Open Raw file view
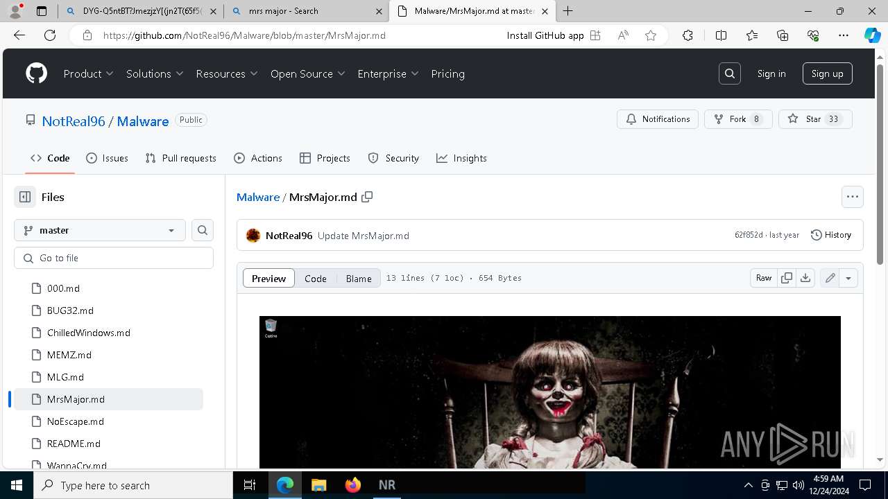The image size is (888, 499). click(763, 278)
